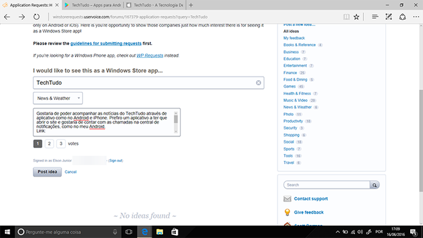Image resolution: width=423 pixels, height=238 pixels.
Task: Click the sidebar Search field
Action: pos(327,185)
